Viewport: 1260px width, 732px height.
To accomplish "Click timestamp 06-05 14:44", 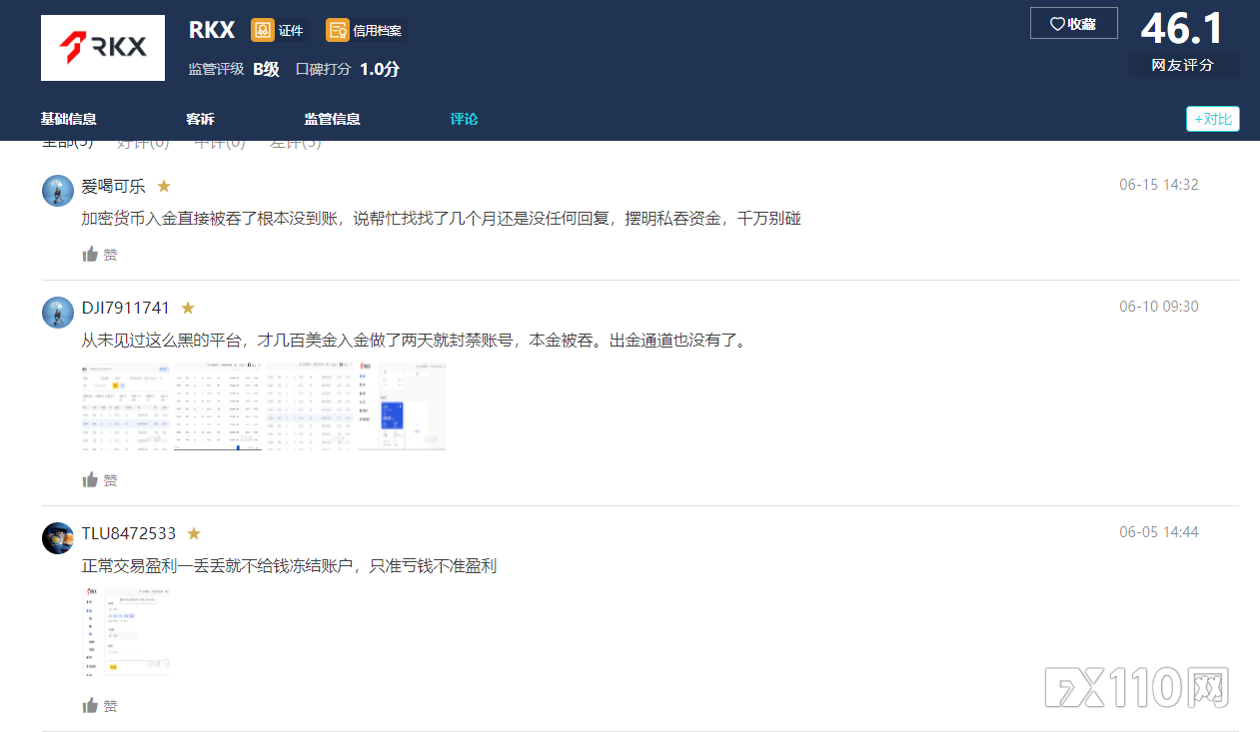I will point(1159,532).
